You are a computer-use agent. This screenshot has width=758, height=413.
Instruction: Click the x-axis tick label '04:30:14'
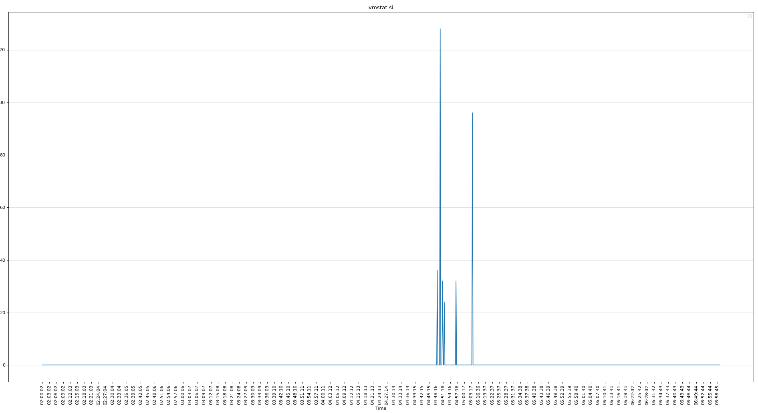tap(393, 395)
